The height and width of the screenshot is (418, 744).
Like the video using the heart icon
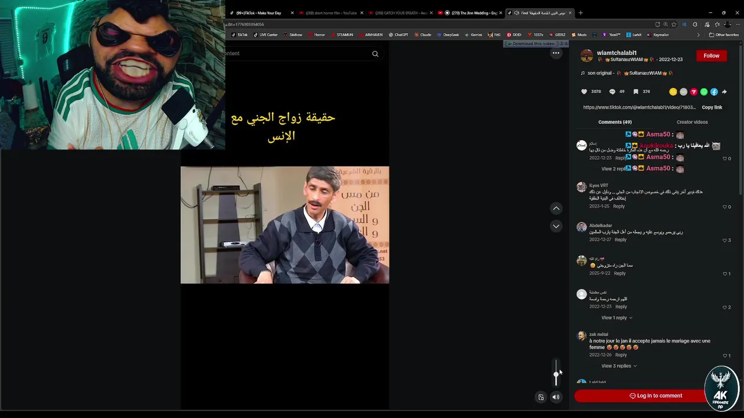[584, 92]
